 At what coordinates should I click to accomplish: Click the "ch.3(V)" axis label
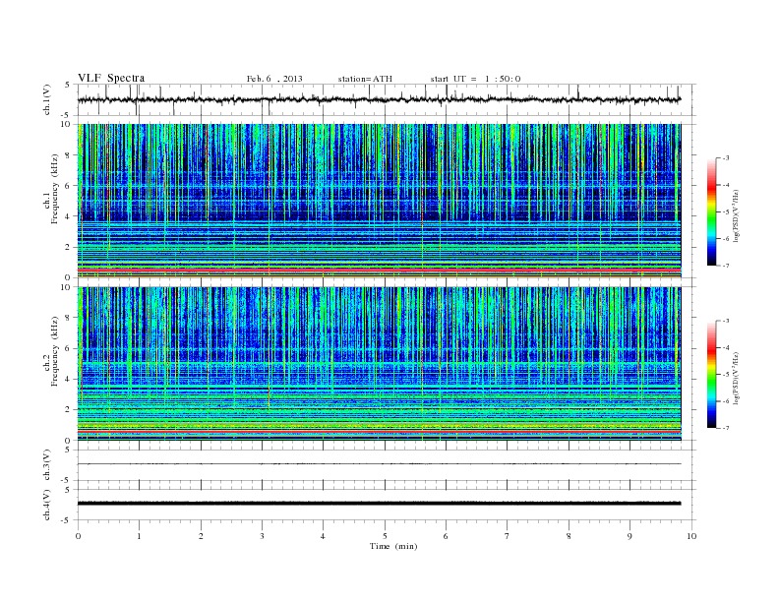pos(46,465)
